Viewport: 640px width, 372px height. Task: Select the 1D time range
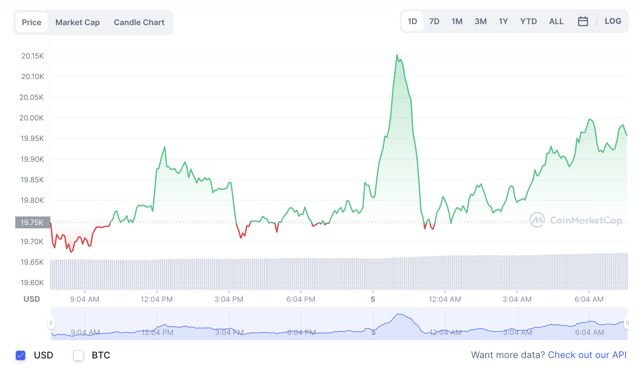pyautogui.click(x=412, y=22)
